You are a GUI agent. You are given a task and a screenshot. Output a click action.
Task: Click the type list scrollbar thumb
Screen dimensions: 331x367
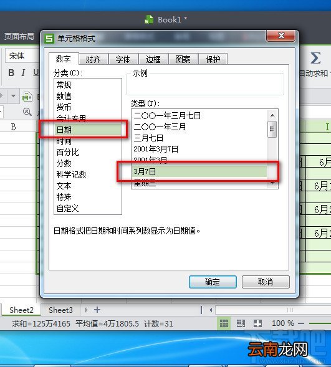272,129
